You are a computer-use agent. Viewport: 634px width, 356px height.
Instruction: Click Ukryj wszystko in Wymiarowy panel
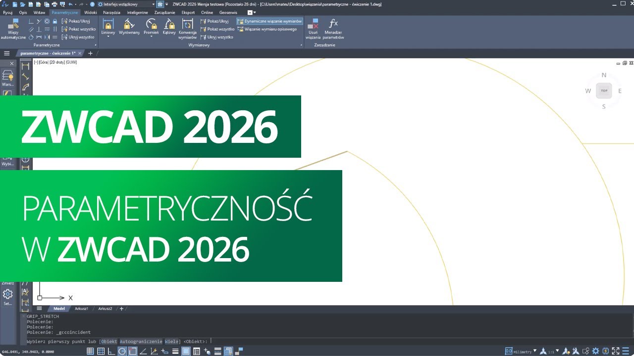point(216,37)
